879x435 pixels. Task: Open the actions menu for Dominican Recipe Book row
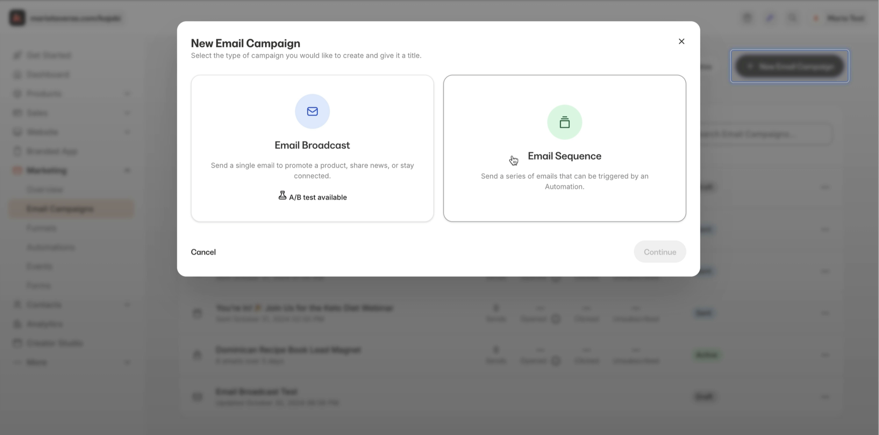825,355
